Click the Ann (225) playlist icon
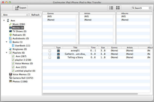The height and width of the screenshot is (102, 154). (x=13, y=67)
